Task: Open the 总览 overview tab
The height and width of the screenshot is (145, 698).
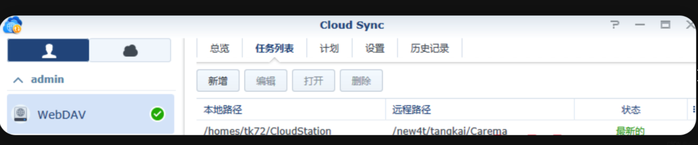Action: (x=219, y=48)
